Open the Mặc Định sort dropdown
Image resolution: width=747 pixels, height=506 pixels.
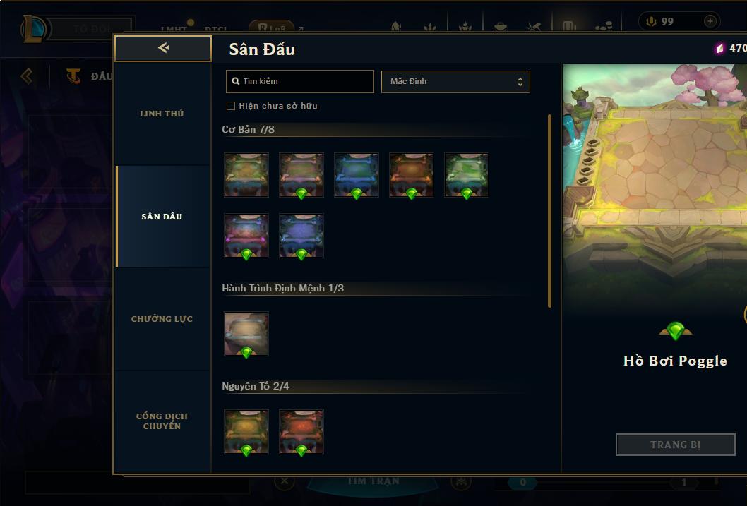(x=455, y=81)
